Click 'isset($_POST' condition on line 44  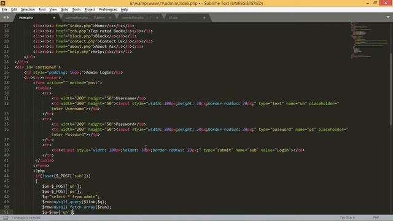tap(53, 176)
